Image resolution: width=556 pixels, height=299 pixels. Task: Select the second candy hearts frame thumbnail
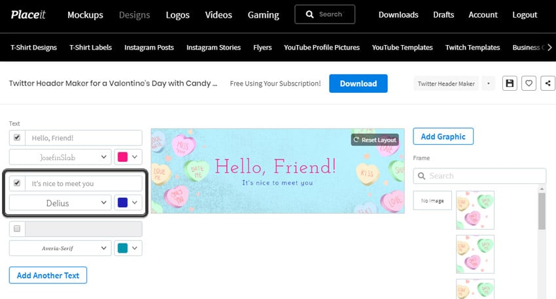click(x=475, y=254)
